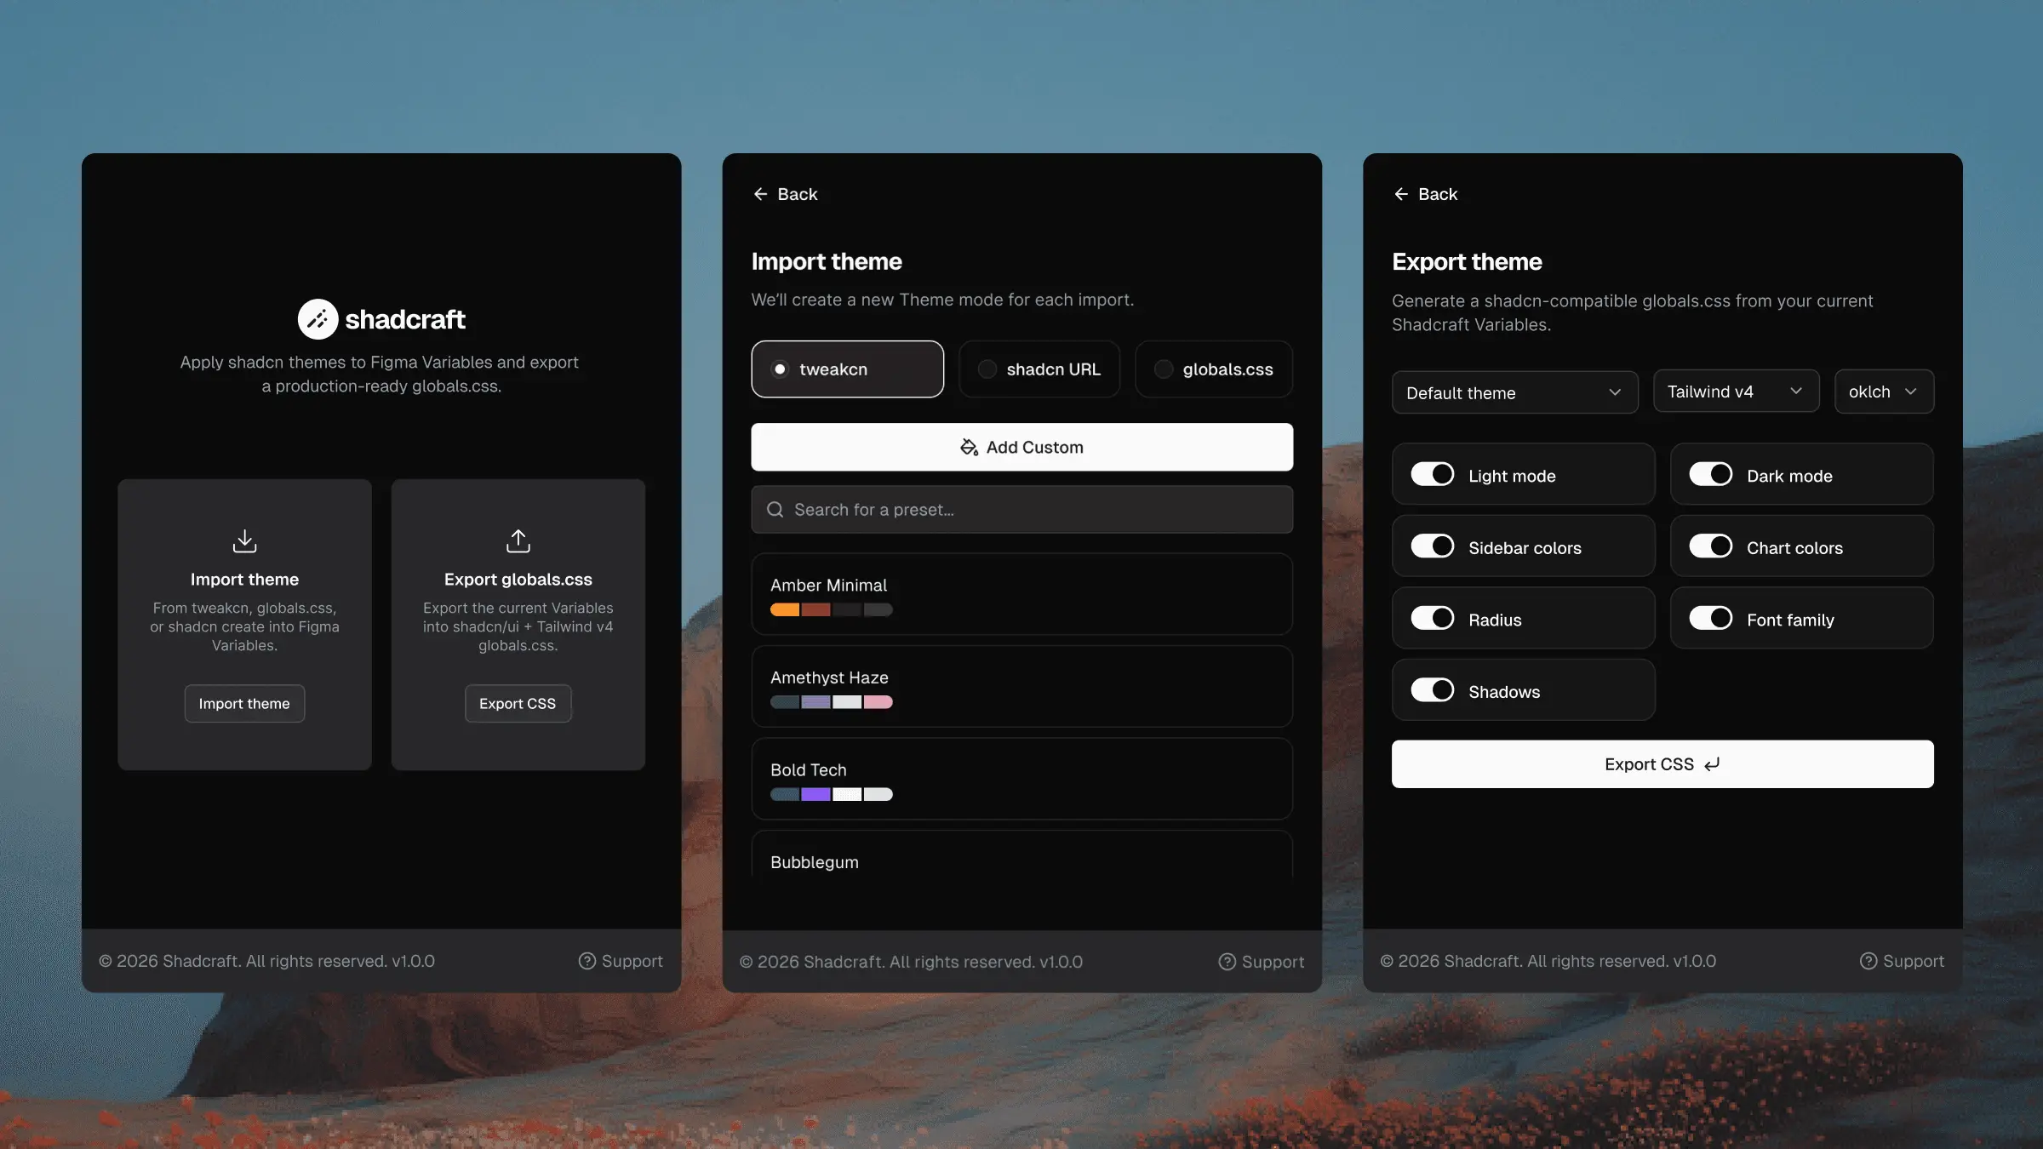Click the back arrow on Export theme panel
This screenshot has height=1149, width=2043.
click(x=1402, y=194)
